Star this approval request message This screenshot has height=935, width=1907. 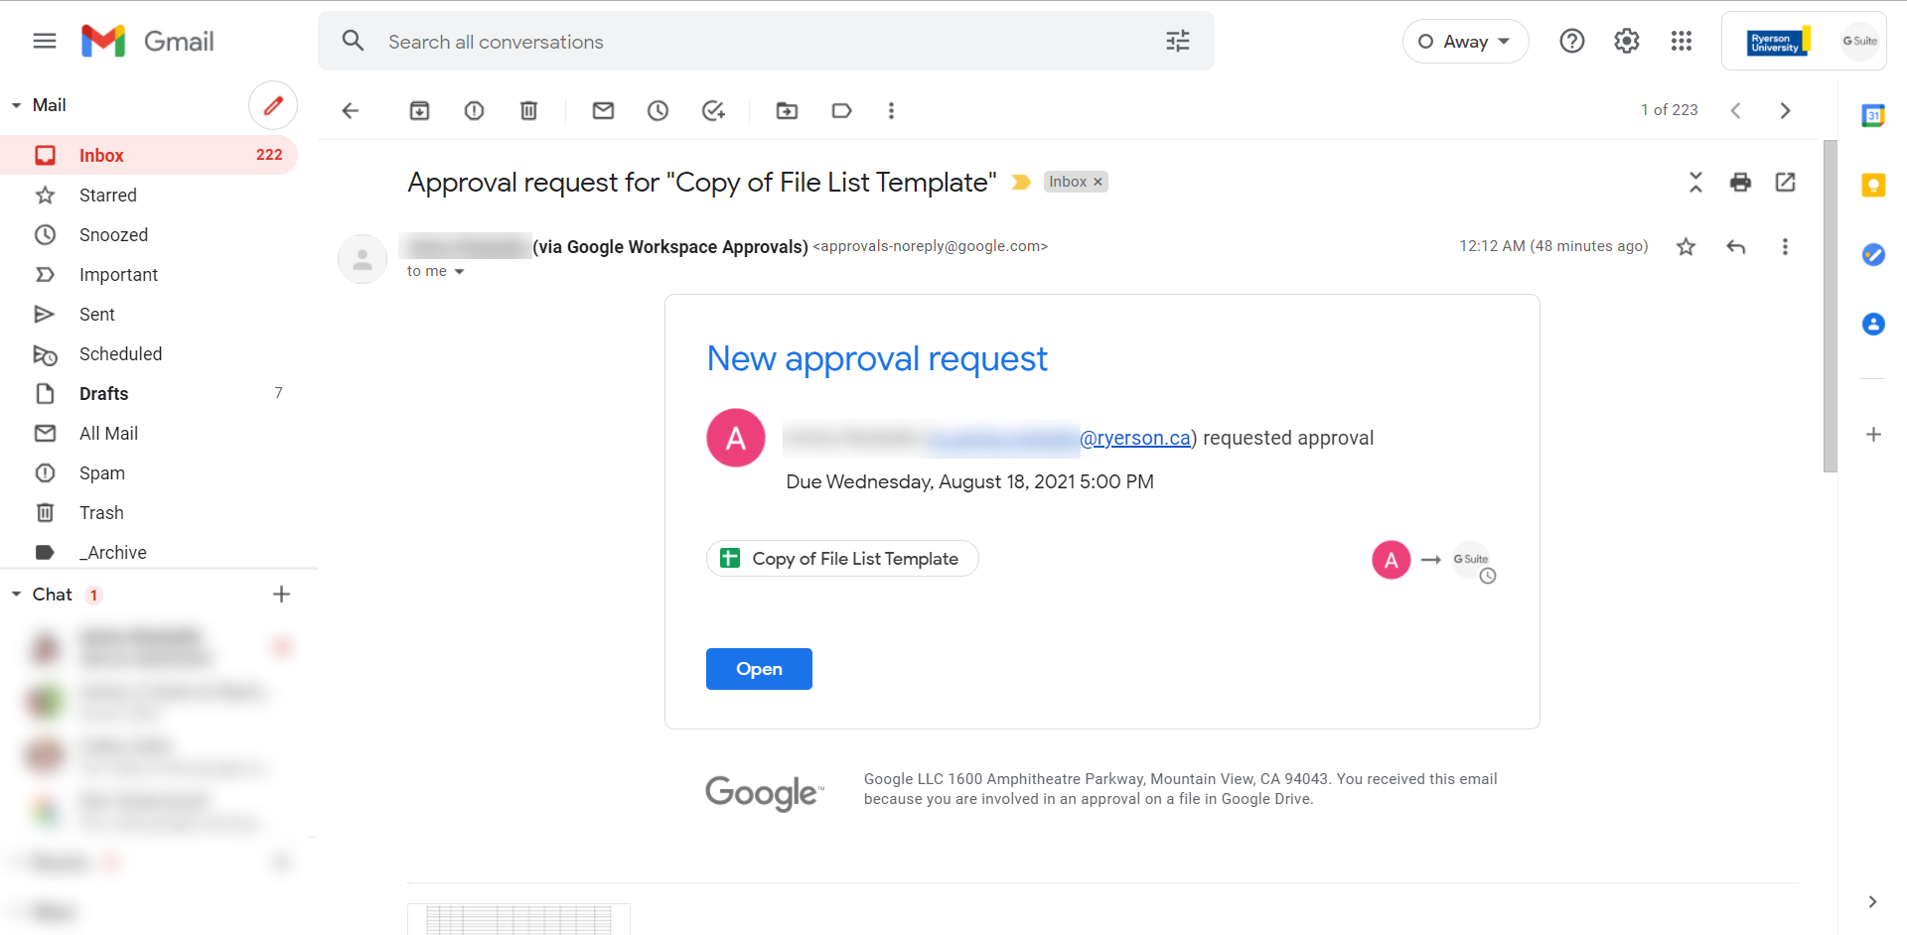pyautogui.click(x=1686, y=246)
